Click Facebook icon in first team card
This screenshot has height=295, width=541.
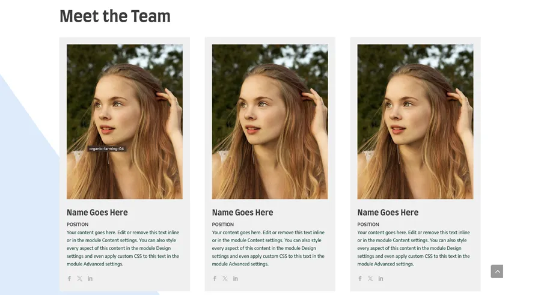[69, 278]
